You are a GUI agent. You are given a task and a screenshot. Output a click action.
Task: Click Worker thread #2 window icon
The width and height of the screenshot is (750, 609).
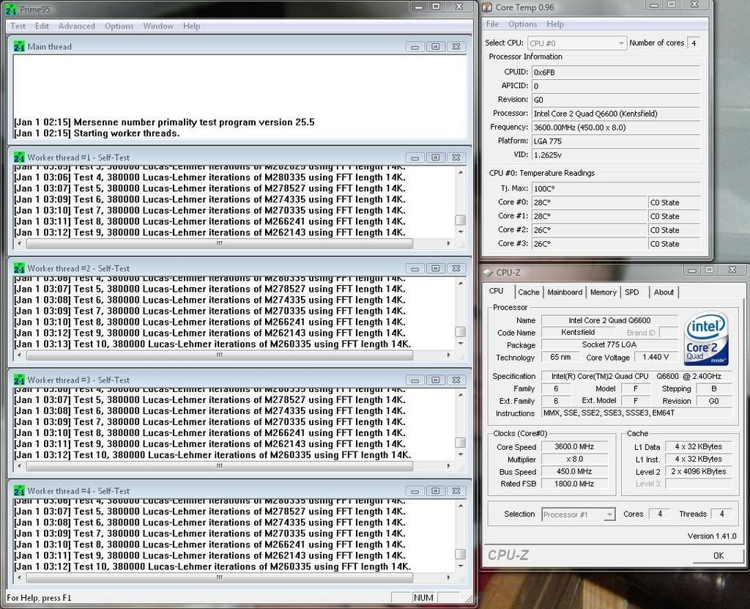19,269
